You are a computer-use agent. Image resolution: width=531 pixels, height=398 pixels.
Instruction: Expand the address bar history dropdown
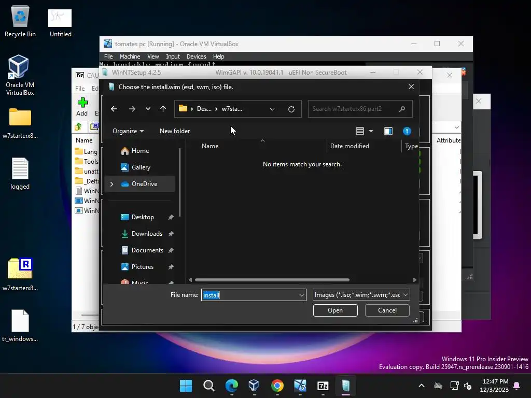[272, 109]
